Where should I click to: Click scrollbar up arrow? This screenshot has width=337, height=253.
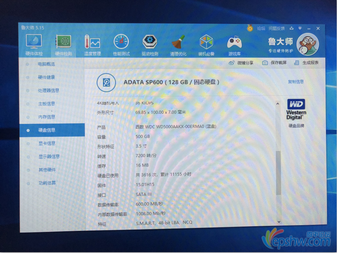click(278, 104)
